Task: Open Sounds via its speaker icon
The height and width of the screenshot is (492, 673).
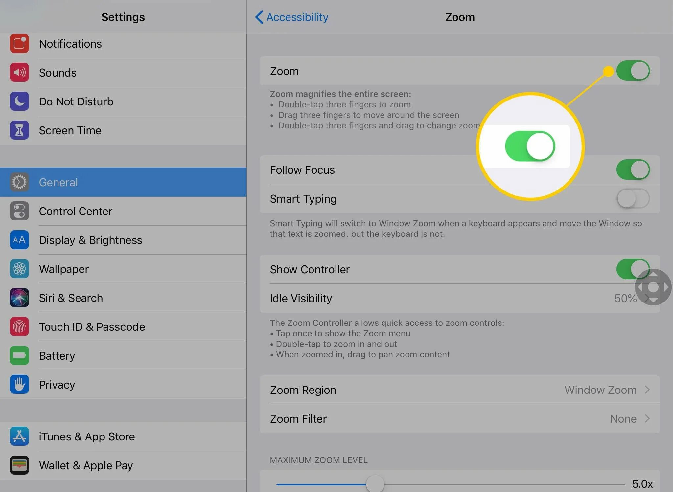Action: pos(19,73)
